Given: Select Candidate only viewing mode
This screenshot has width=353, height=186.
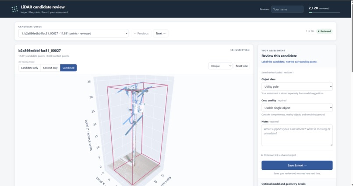Looking at the screenshot, I should tap(29, 68).
